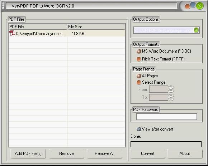This screenshot has width=208, height=166.
Task: Click the conversion progress bar
Action: click(x=166, y=144)
